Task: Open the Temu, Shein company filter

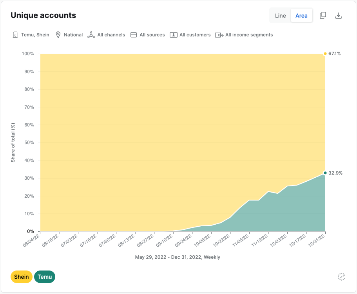Action: (x=35, y=35)
